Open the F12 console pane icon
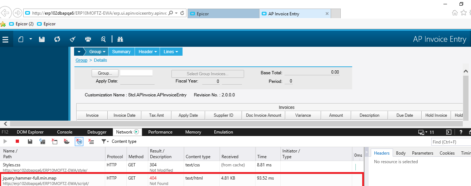Image resolution: width=471 pixels, height=186 pixels. 448,132
